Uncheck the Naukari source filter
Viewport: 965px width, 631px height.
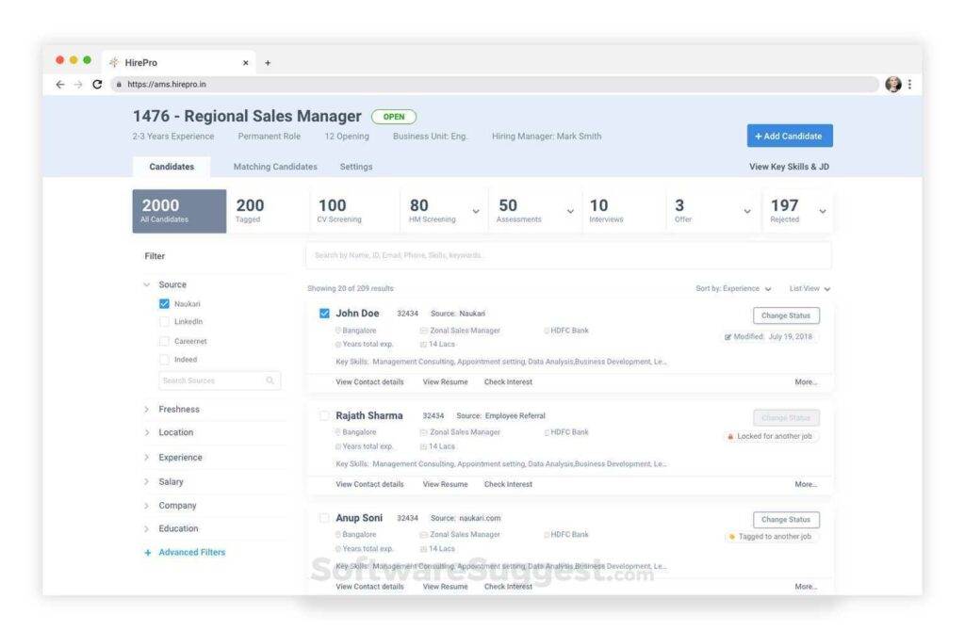coord(162,303)
